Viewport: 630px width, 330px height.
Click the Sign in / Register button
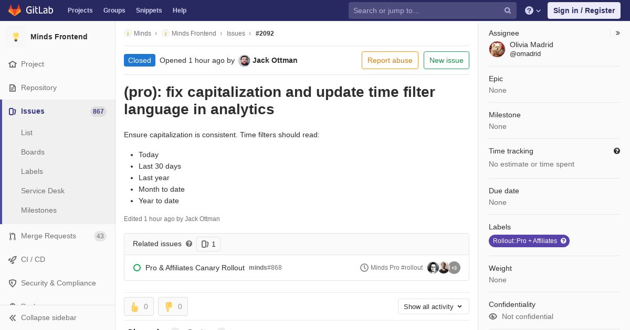[x=584, y=10]
